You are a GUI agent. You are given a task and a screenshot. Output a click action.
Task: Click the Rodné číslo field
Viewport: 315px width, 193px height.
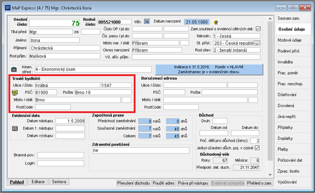coord(114,22)
